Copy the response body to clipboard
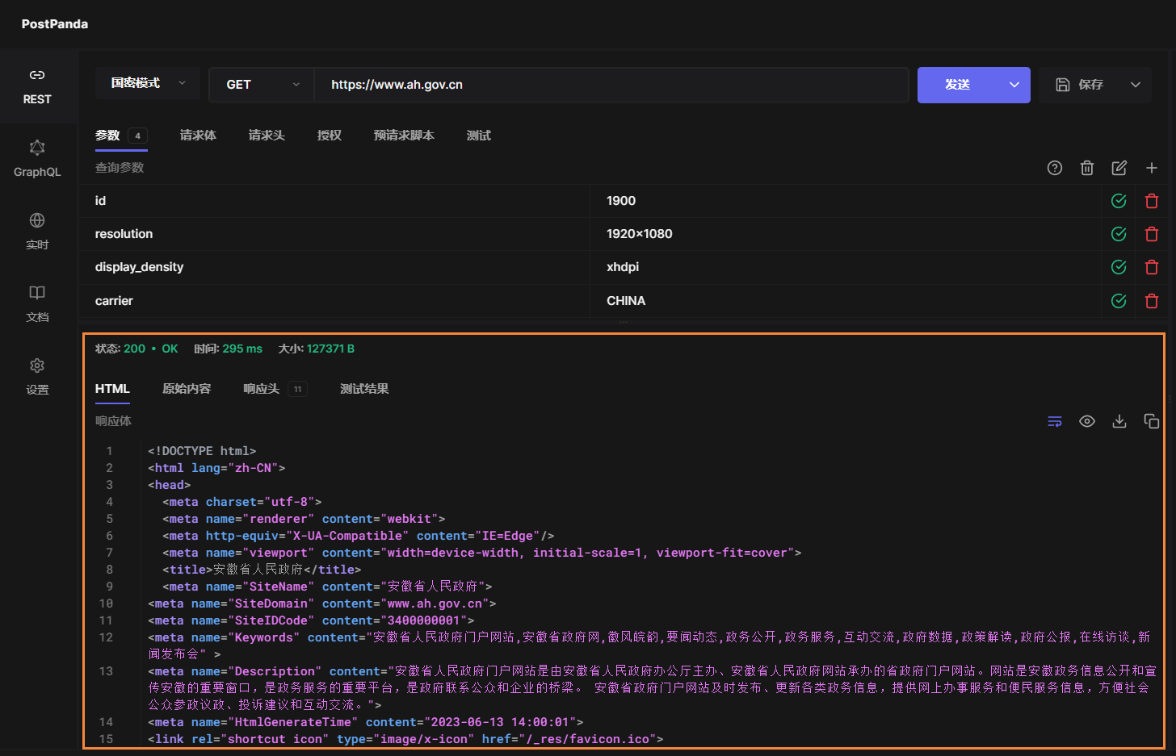 coord(1151,420)
